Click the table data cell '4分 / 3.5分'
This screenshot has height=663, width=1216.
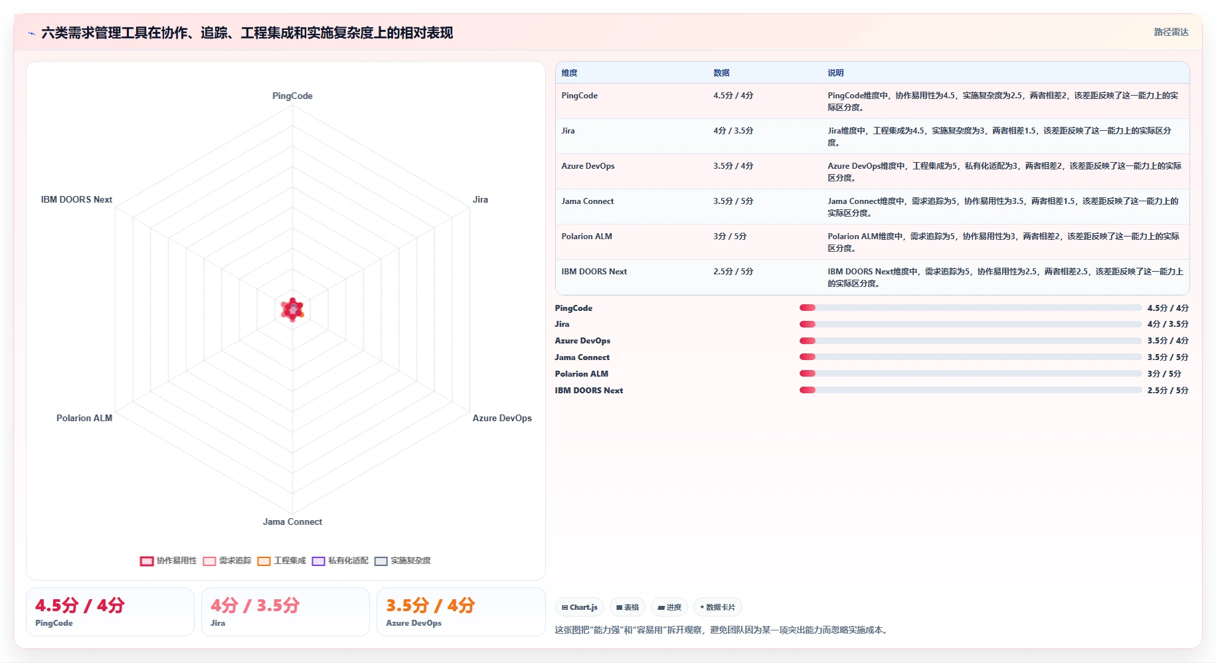(x=733, y=131)
